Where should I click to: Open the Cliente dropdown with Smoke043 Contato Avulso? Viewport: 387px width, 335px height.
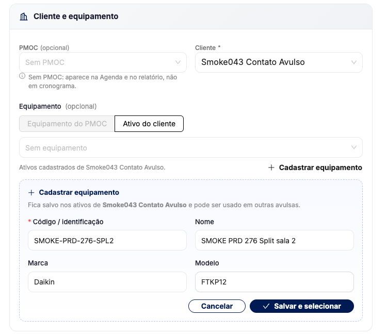click(x=279, y=62)
